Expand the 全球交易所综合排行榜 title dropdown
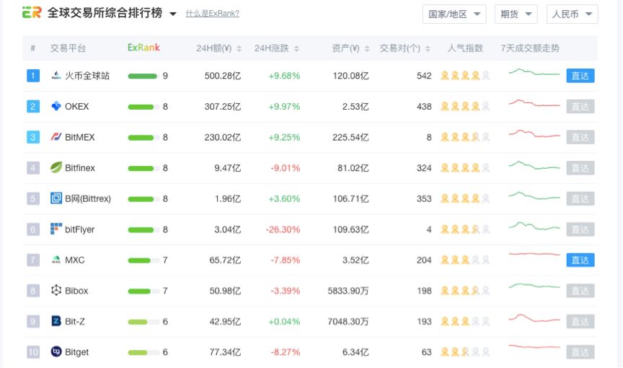623x368 pixels. click(x=173, y=14)
